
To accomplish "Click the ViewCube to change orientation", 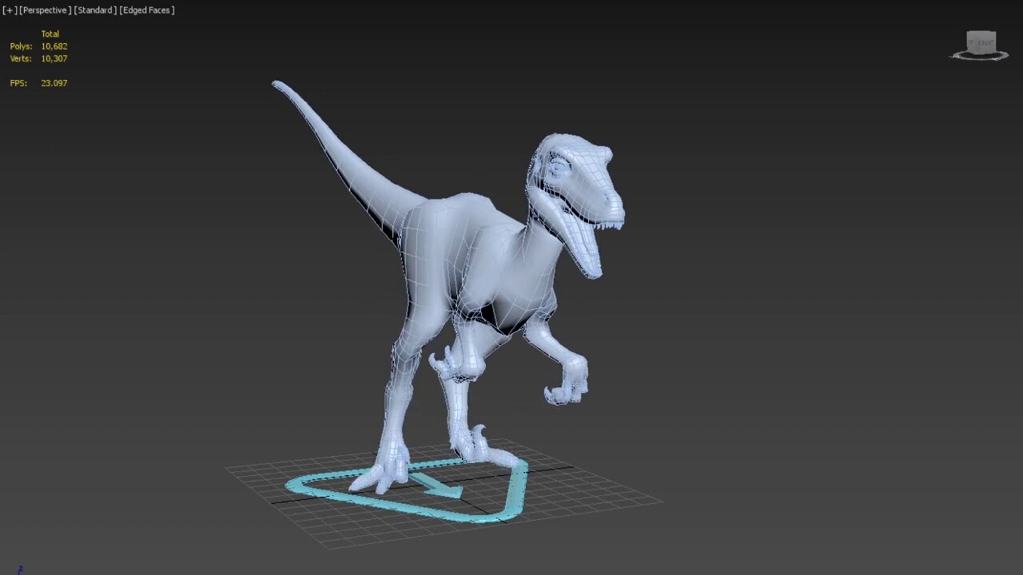I will coord(980,42).
